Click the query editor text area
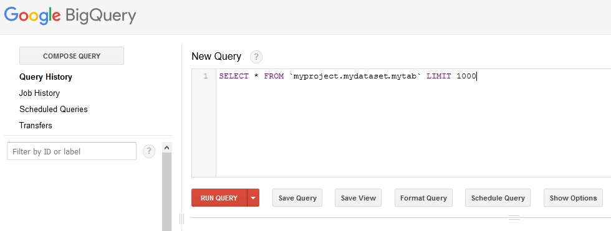Viewport: 611px width, 231px height. [x=413, y=123]
